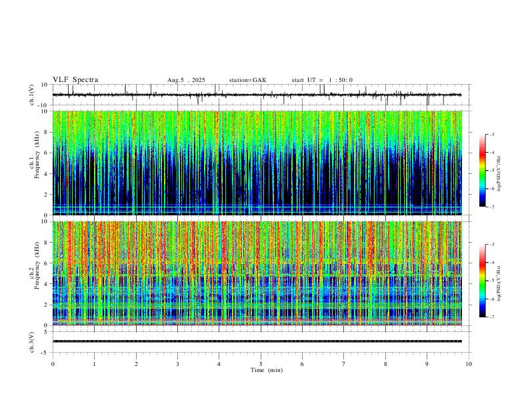Click the "-5" tick on ch.3(V) axis
This screenshot has width=528, height=408.
click(45, 353)
